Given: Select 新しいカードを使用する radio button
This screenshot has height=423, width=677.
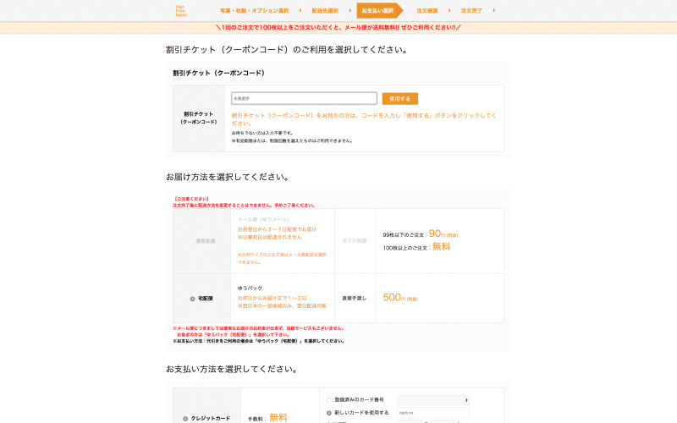Looking at the screenshot, I should (329, 413).
